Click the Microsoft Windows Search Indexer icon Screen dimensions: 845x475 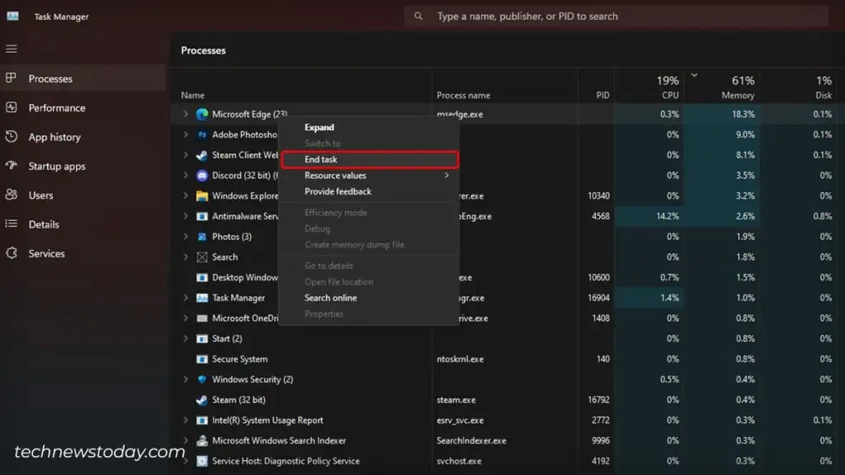coord(202,441)
